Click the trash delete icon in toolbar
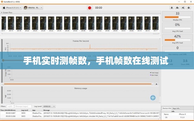The height and width of the screenshot is (121, 194). (x=171, y=8)
